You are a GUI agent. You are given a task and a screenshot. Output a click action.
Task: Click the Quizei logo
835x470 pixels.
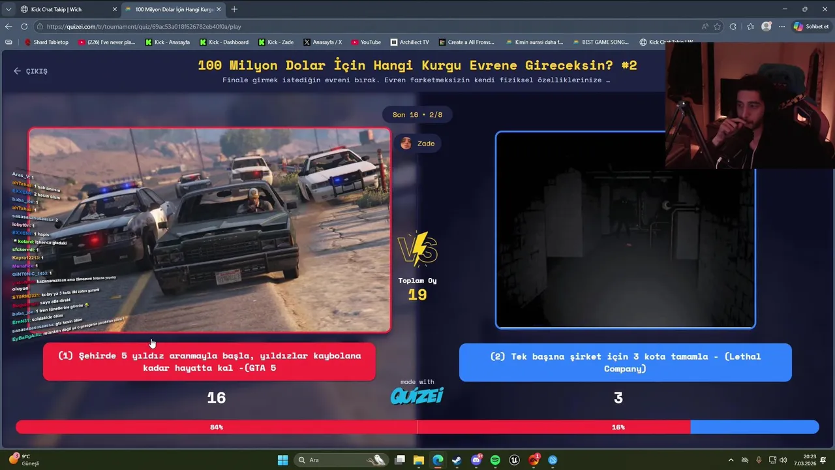(417, 396)
